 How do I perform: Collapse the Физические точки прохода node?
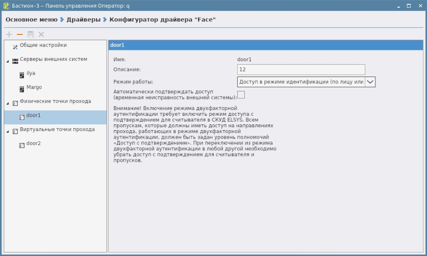8,103
